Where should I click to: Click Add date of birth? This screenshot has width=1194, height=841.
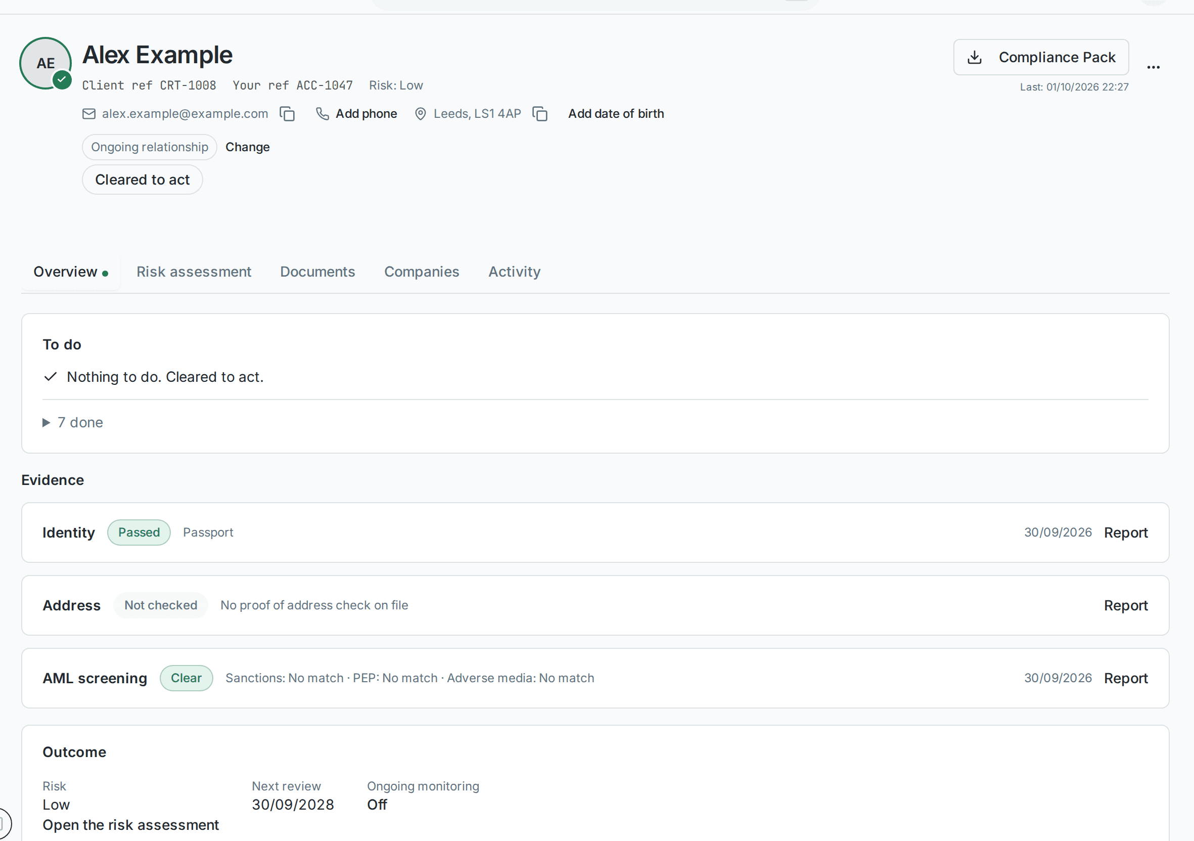(x=616, y=114)
